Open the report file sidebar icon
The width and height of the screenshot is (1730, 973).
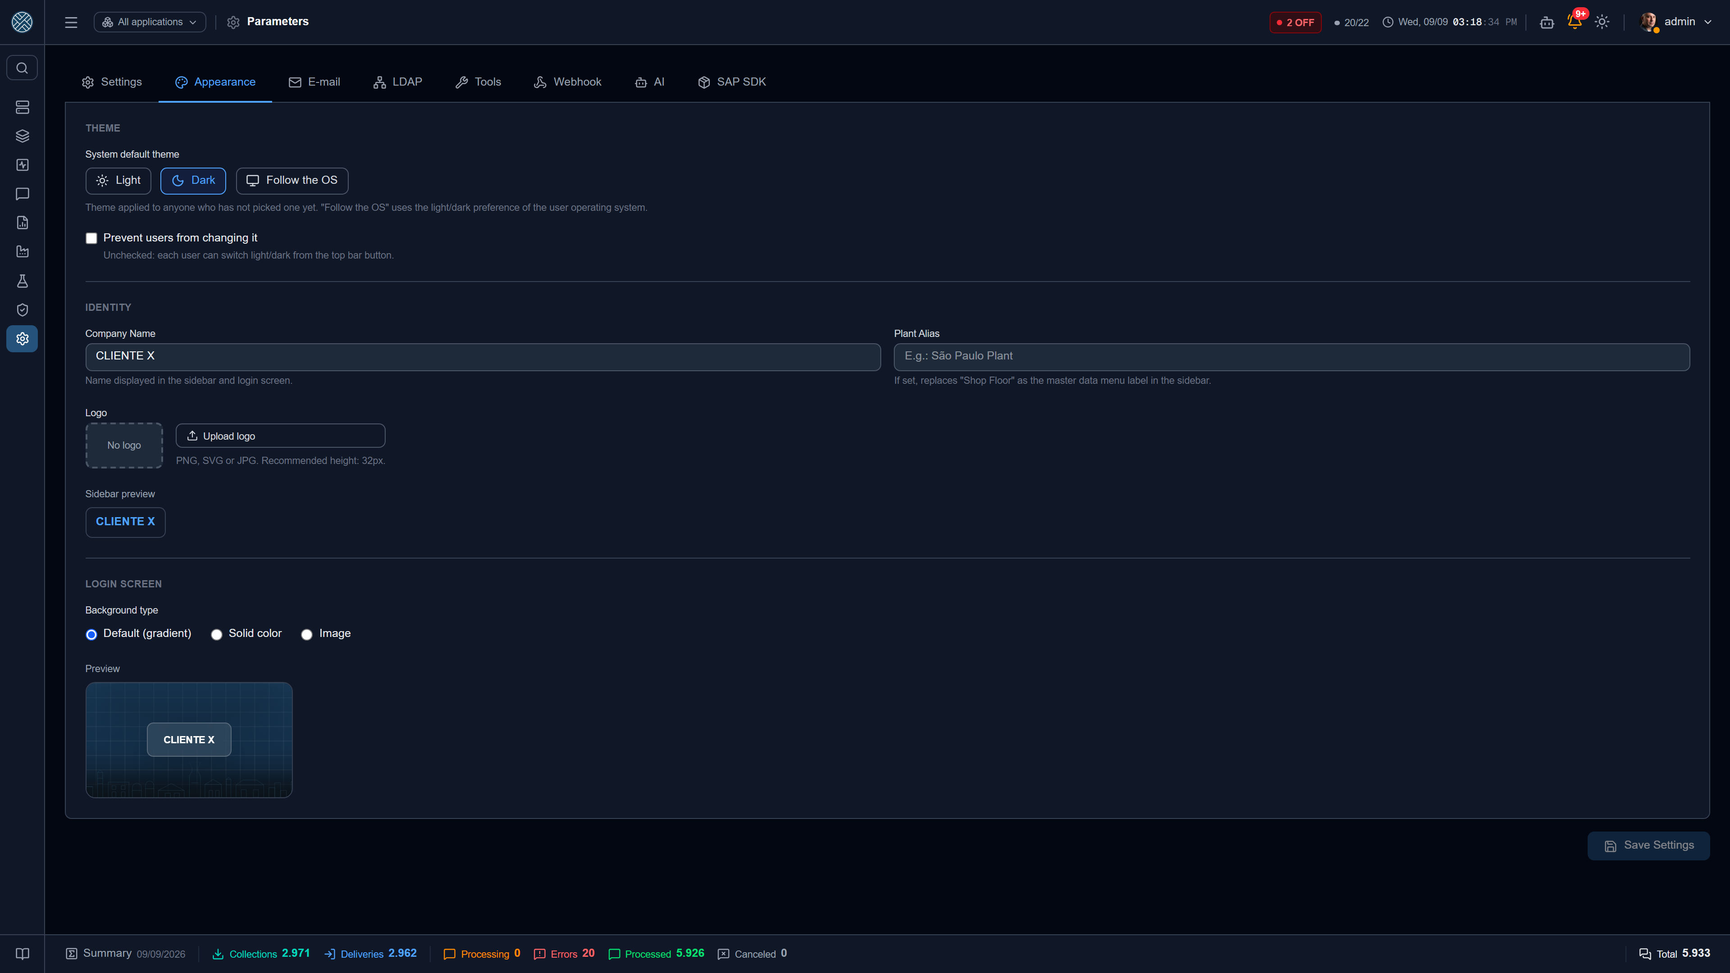click(x=22, y=223)
